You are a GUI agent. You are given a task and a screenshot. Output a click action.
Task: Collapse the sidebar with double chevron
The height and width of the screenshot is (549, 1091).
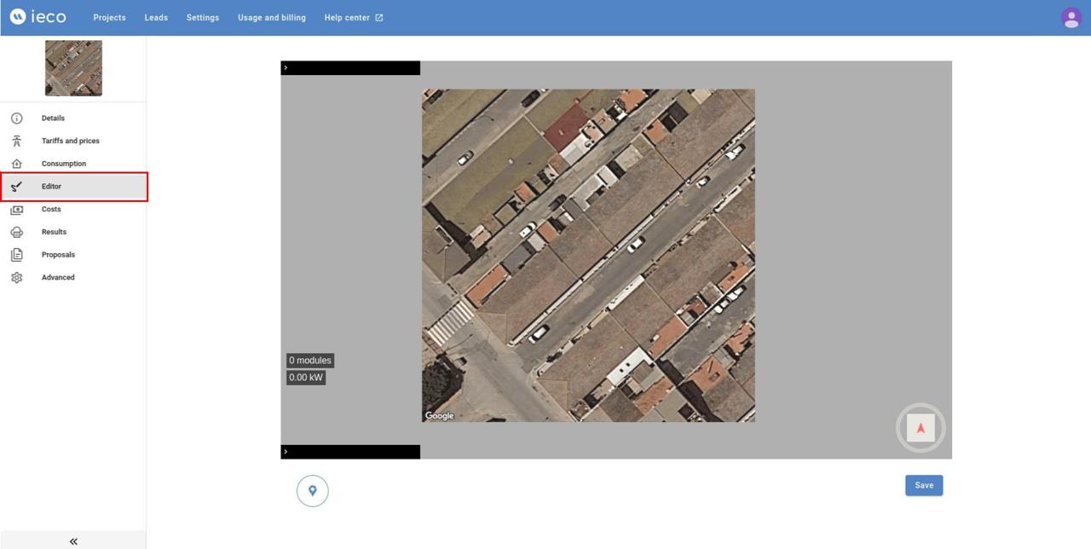[73, 541]
